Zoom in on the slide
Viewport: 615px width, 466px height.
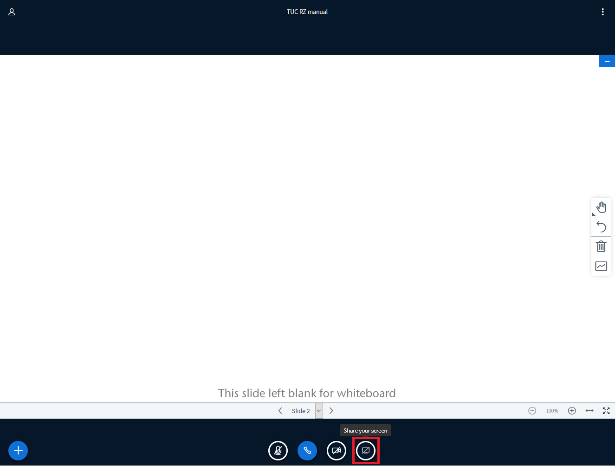pos(572,411)
